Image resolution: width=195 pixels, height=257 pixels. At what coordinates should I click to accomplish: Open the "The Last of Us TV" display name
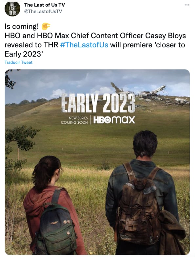45,5
